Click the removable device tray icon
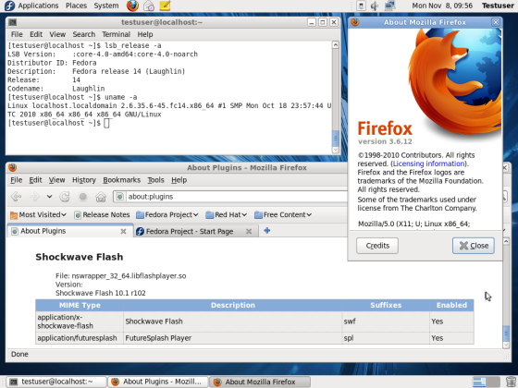This screenshot has width=518, height=388. coord(361,6)
